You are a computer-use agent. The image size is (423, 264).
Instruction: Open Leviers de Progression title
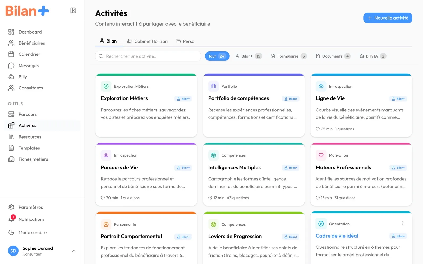[235, 236]
